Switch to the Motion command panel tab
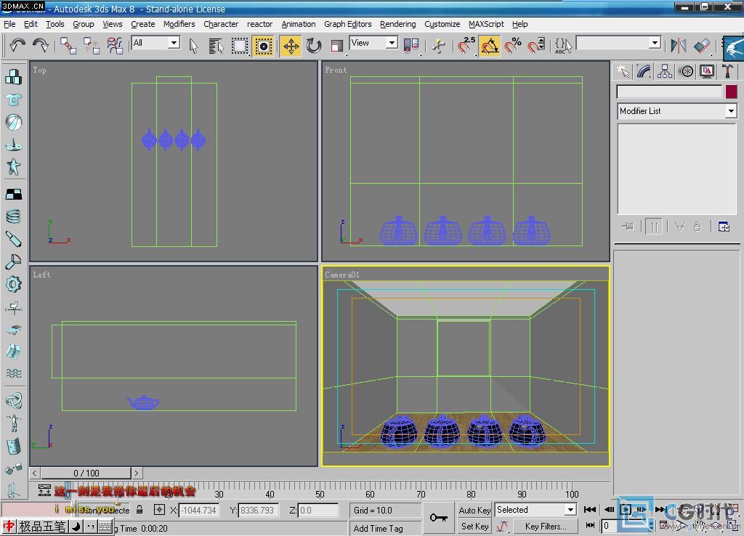The image size is (744, 536). [x=686, y=71]
